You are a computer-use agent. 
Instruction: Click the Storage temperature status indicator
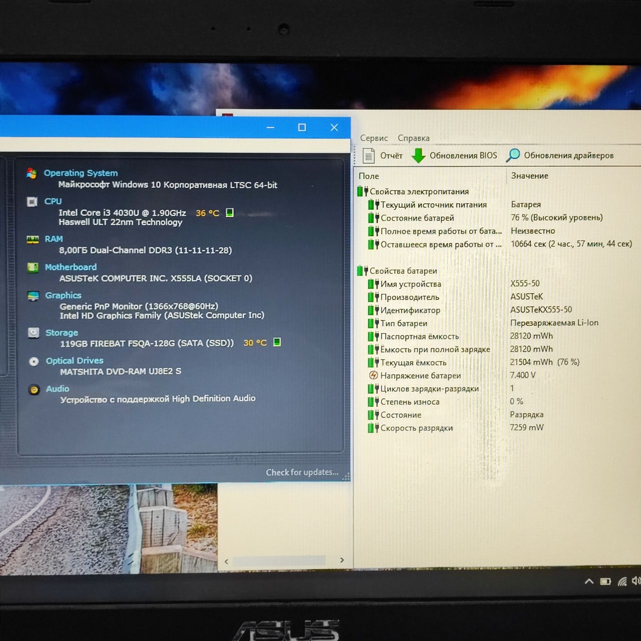pyautogui.click(x=276, y=342)
